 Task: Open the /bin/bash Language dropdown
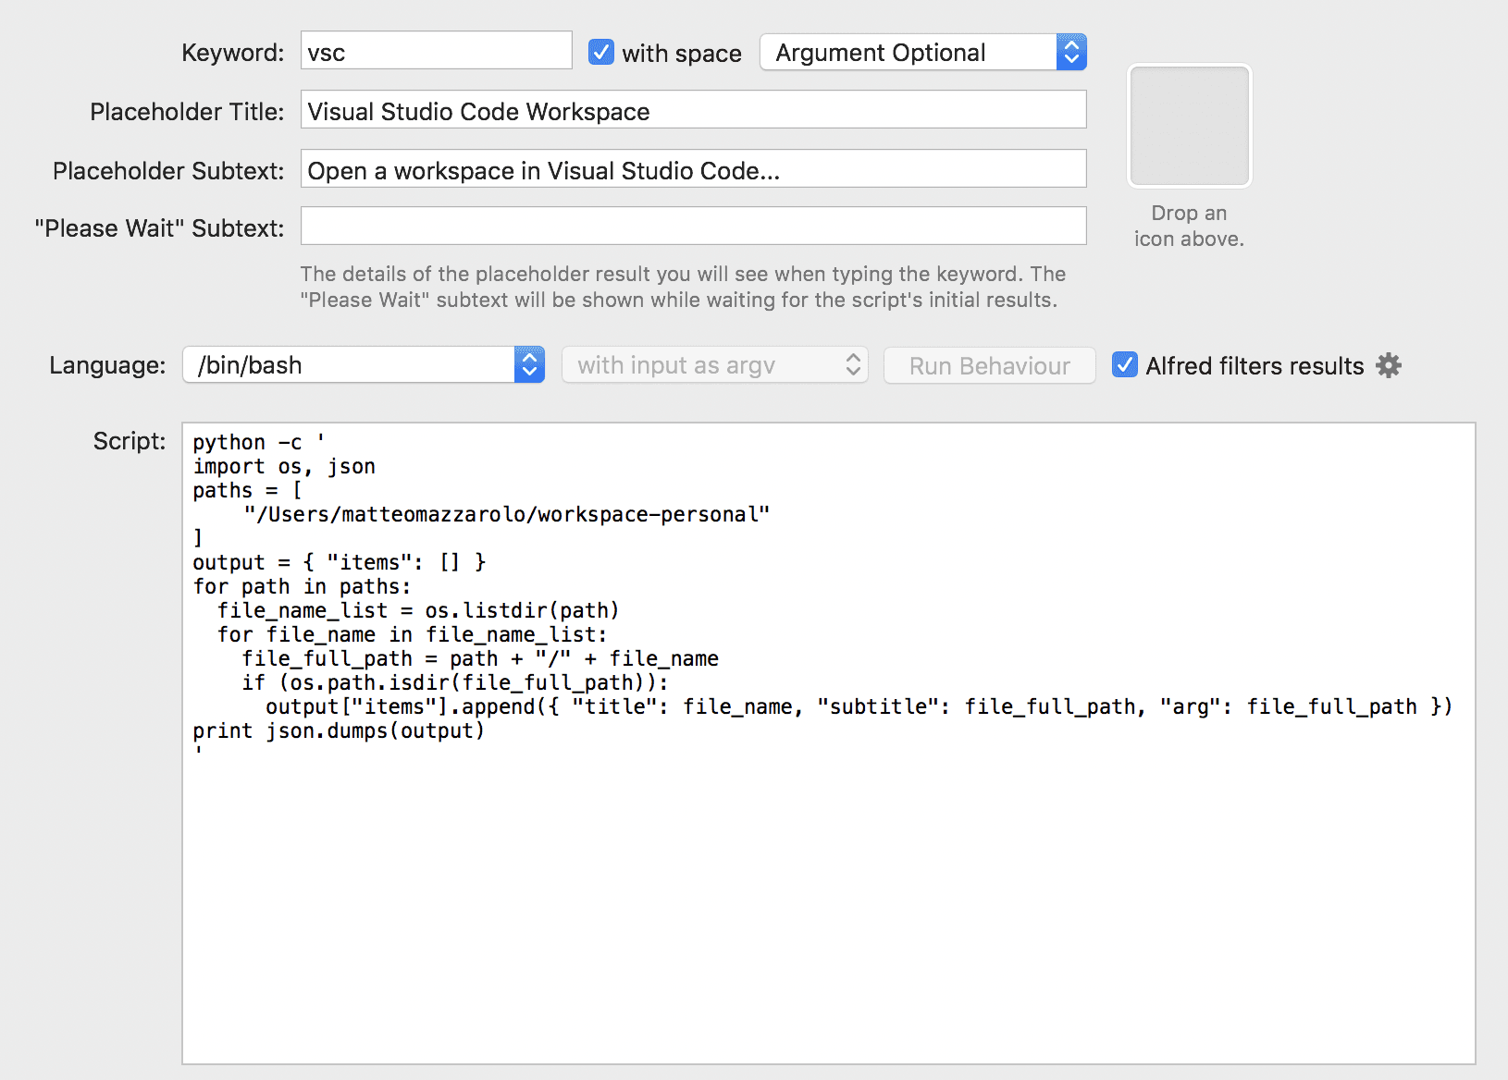[x=364, y=364]
